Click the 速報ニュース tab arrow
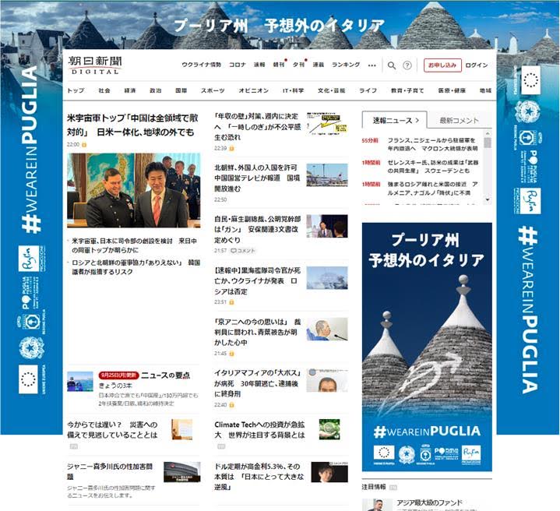This screenshot has width=560, height=511. pos(417,120)
